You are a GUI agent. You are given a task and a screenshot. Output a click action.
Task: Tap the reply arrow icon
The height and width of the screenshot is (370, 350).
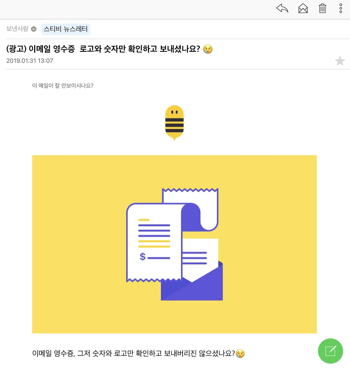282,8
